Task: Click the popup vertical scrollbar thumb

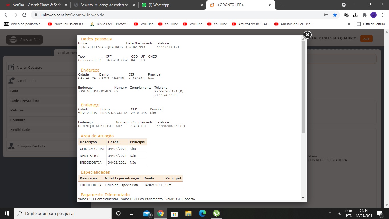Action: 303,87
